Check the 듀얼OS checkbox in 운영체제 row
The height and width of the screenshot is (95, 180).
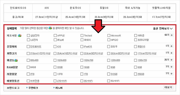click(x=135, y=47)
